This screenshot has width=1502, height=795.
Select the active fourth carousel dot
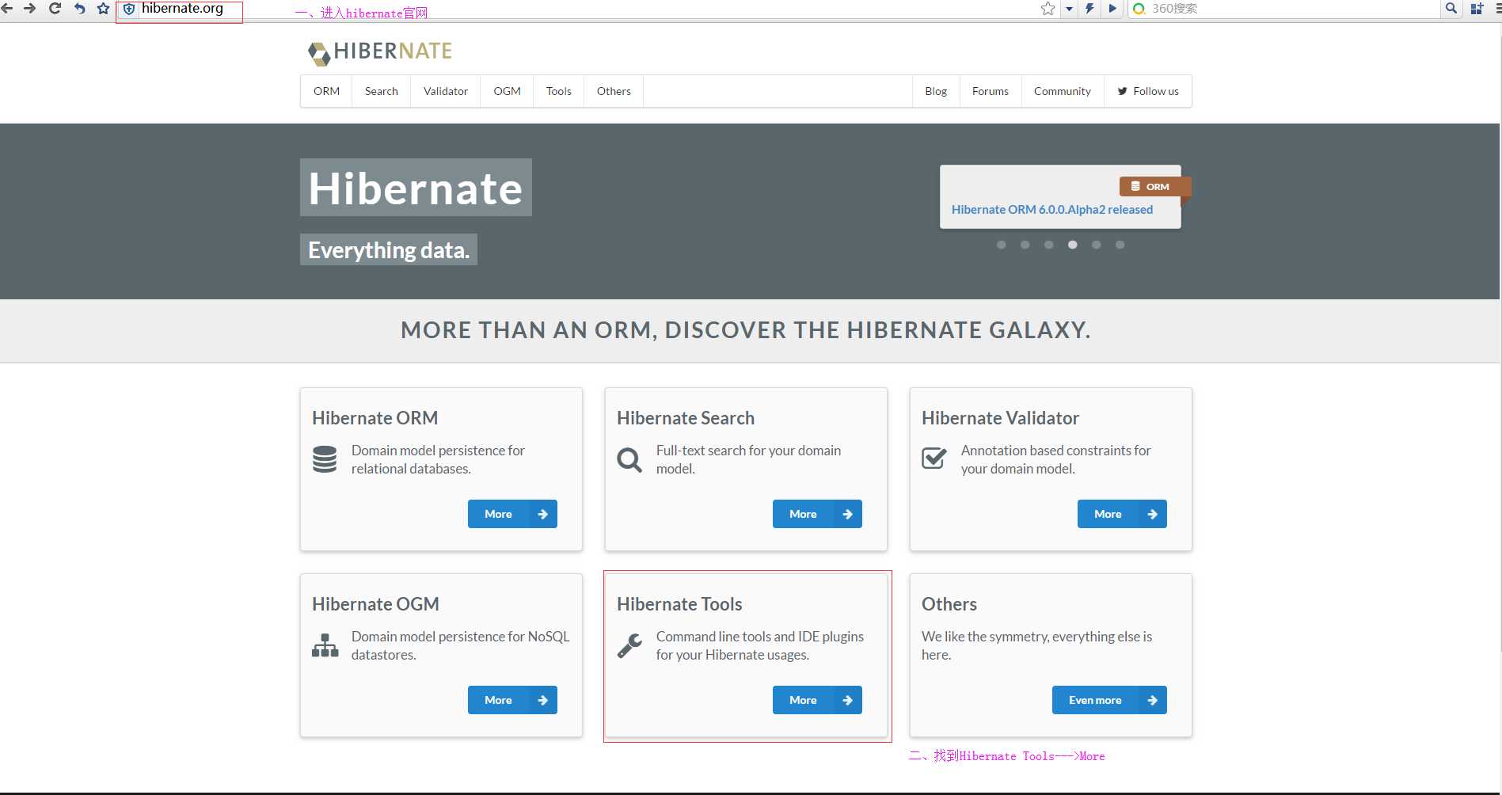coord(1073,245)
